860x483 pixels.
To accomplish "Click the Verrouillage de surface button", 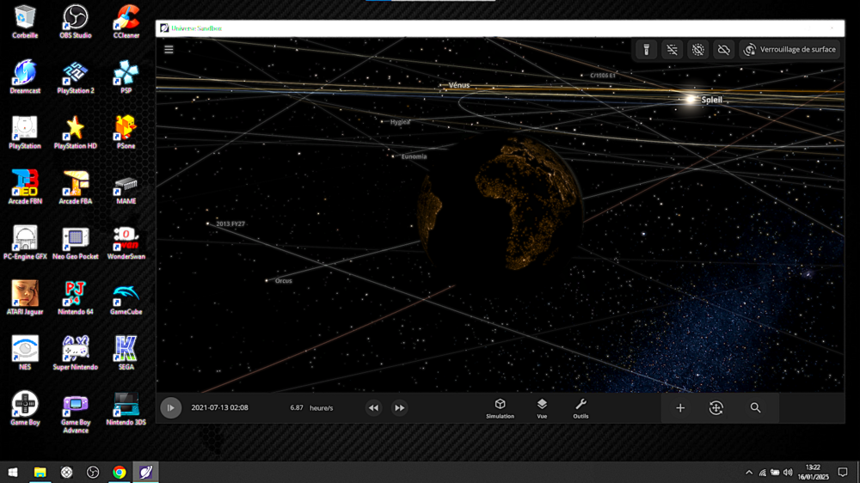I will point(789,50).
